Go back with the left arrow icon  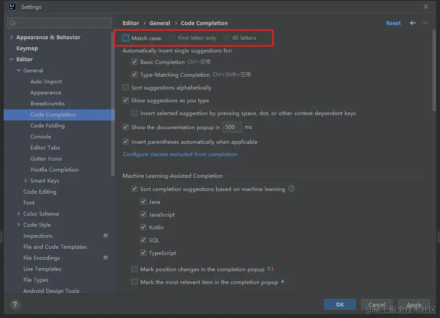pos(413,23)
